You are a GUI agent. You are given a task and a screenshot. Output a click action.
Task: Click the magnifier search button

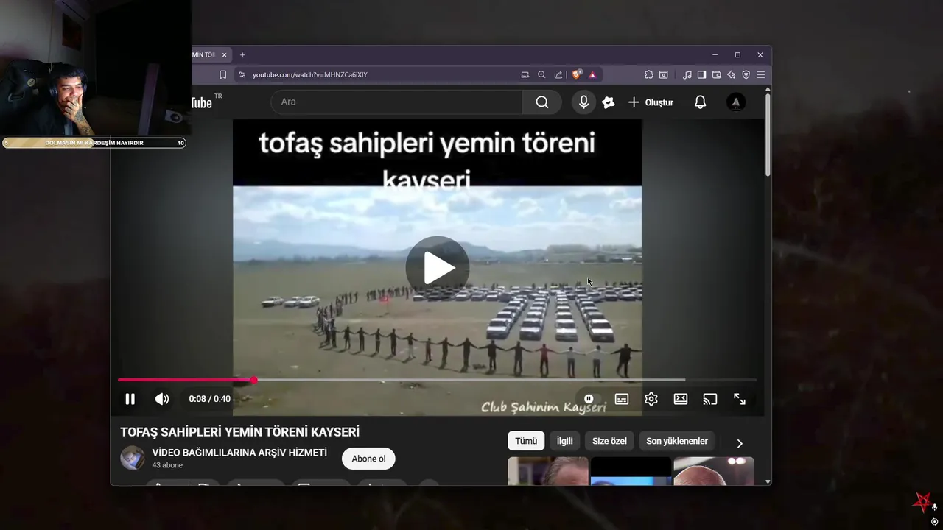point(542,102)
